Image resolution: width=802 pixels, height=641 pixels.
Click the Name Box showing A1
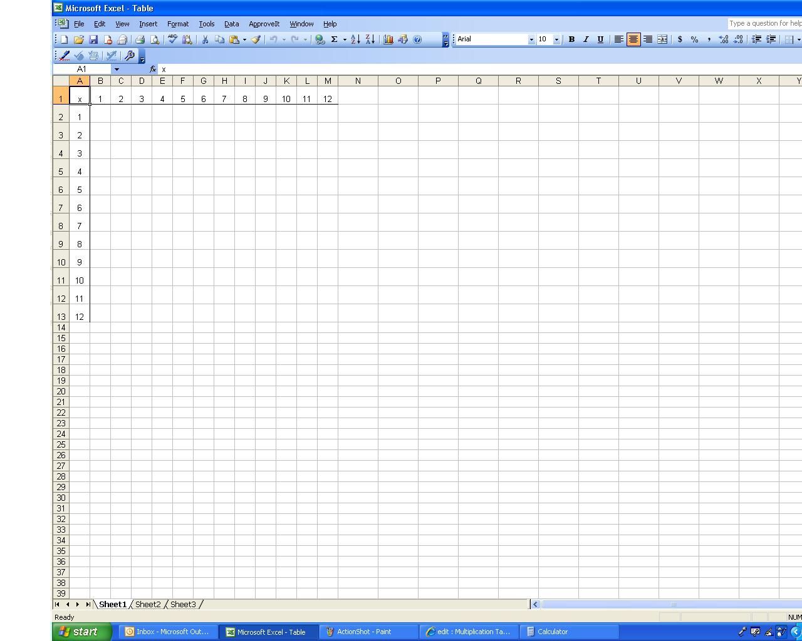click(81, 69)
